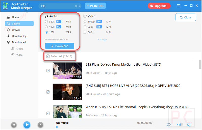Select 720p MP4 video quality
This screenshot has width=202, height=130.
85,27
